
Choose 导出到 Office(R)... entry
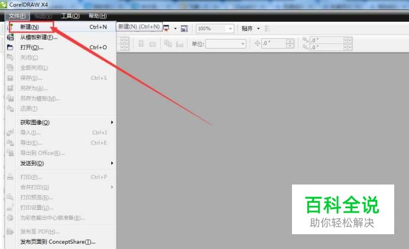pyautogui.click(x=60, y=153)
